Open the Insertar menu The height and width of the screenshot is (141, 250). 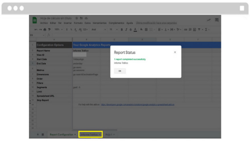pos(68,23)
